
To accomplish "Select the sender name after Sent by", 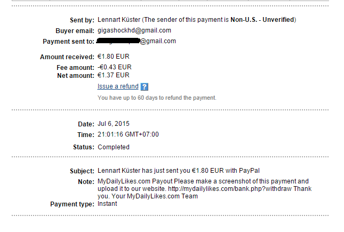I will 121,20.
